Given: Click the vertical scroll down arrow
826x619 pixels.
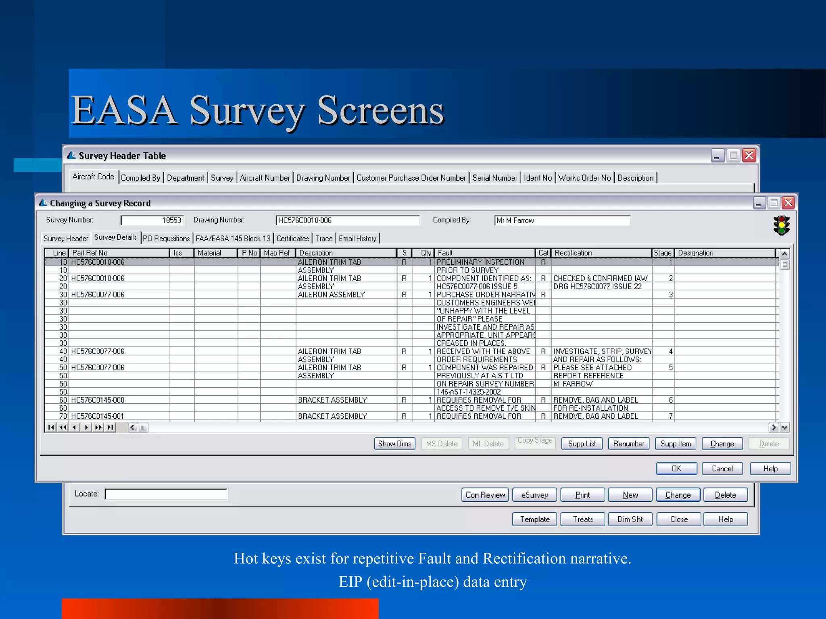Looking at the screenshot, I should click(784, 427).
